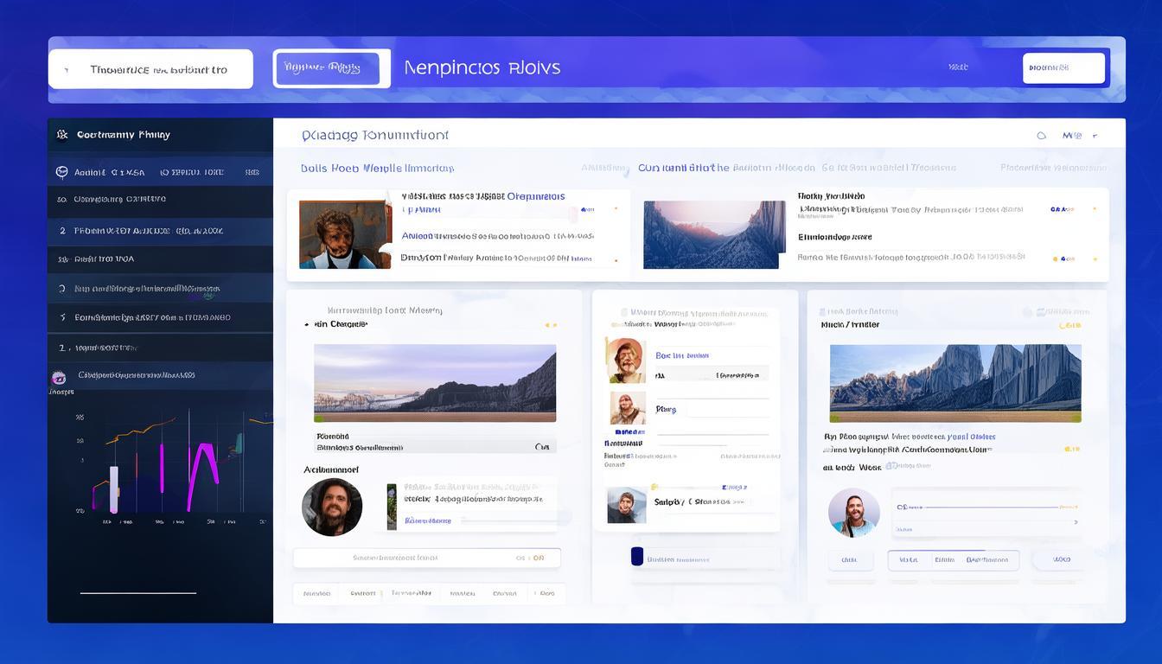This screenshot has width=1162, height=664.
Task: Toggle the dark blue checkbox below the middle card
Action: click(x=637, y=557)
